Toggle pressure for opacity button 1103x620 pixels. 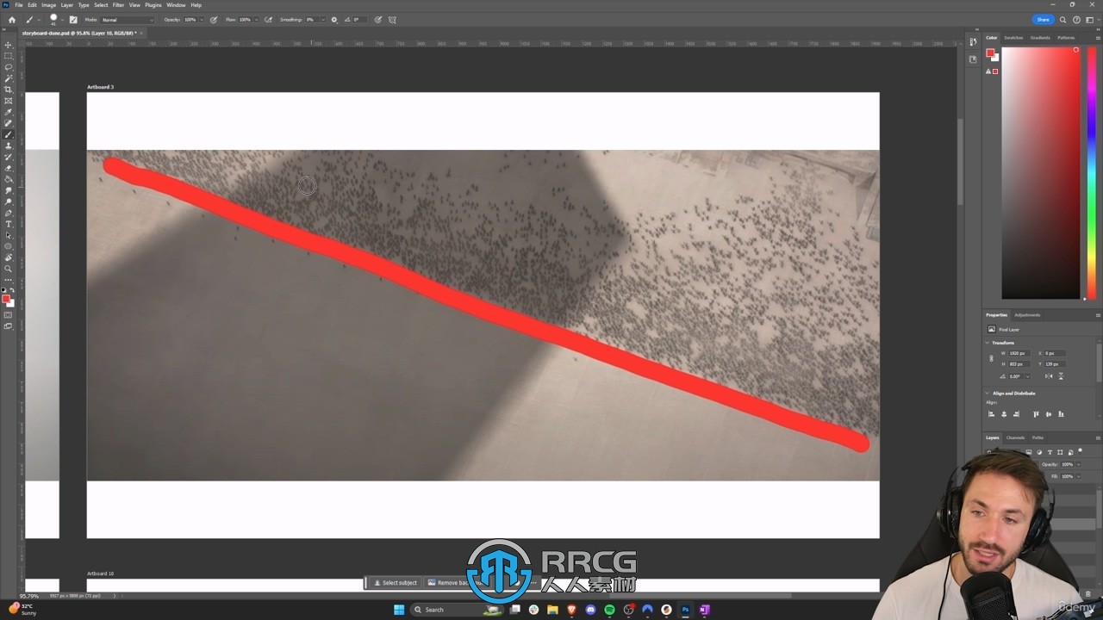[214, 19]
